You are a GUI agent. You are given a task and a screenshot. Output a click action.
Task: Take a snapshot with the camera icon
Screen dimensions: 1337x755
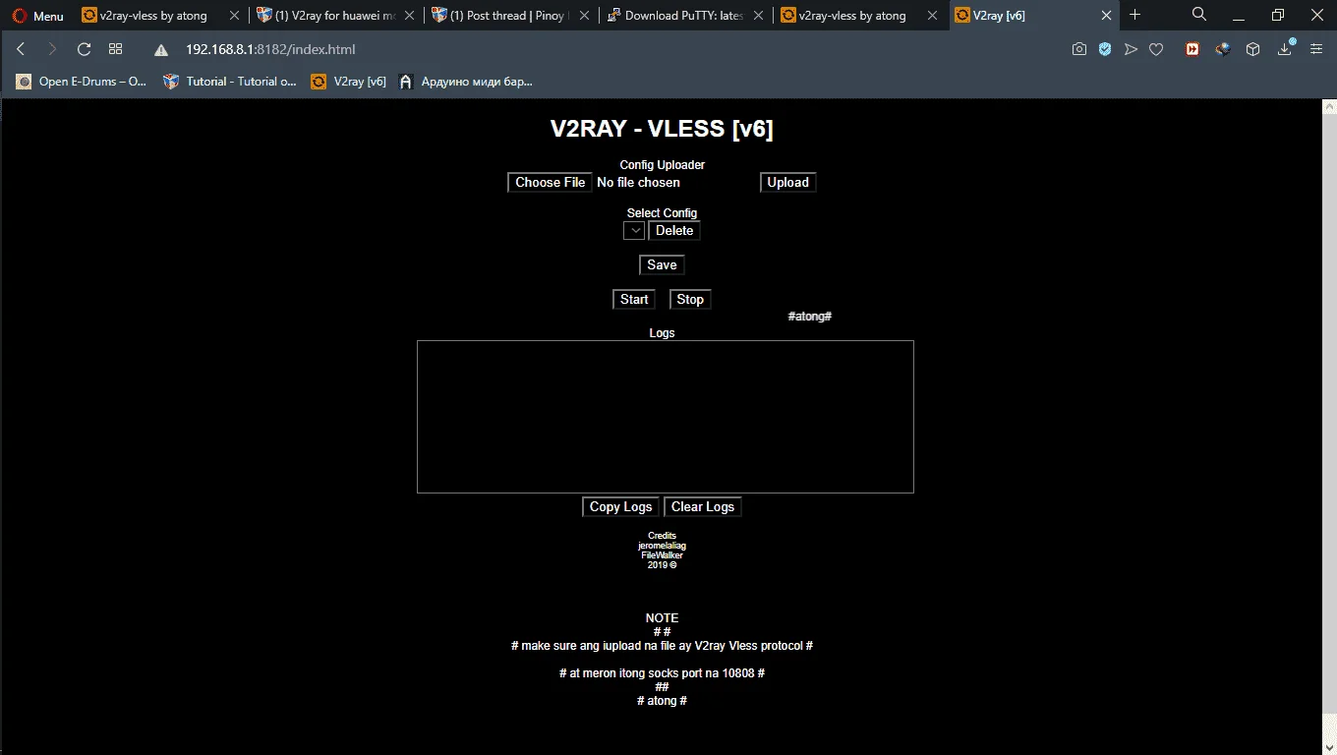1079,49
